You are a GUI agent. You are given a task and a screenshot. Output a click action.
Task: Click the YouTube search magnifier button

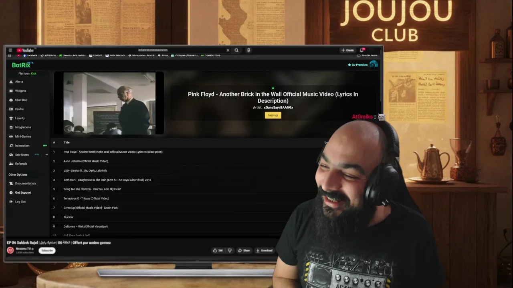click(x=236, y=50)
